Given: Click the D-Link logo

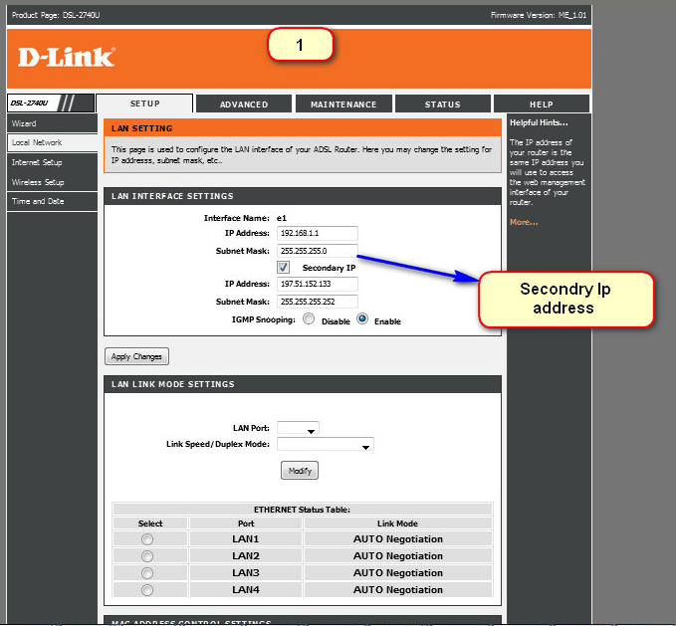Looking at the screenshot, I should pyautogui.click(x=66, y=57).
